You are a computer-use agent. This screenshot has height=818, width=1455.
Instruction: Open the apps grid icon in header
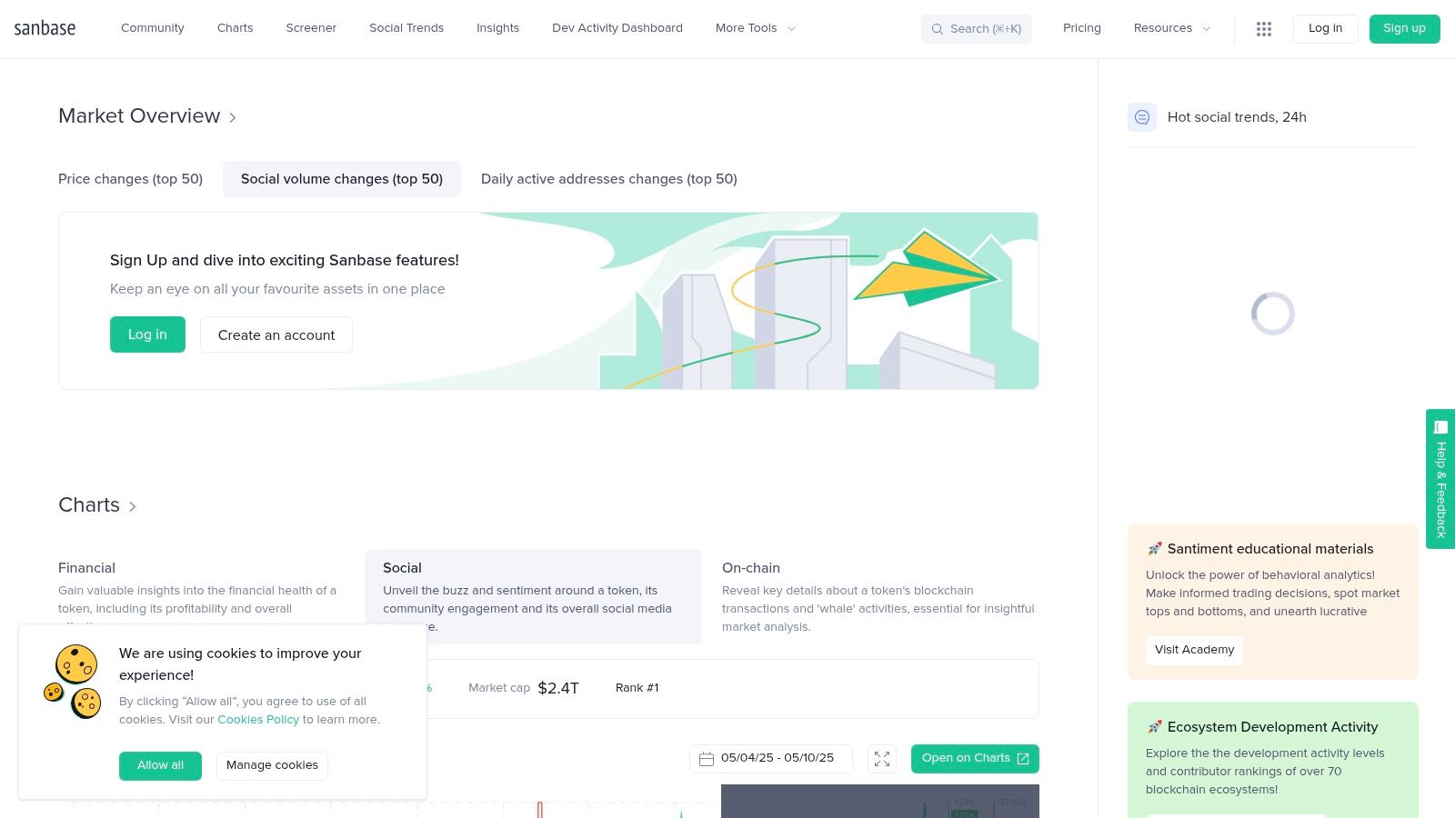pyautogui.click(x=1264, y=29)
